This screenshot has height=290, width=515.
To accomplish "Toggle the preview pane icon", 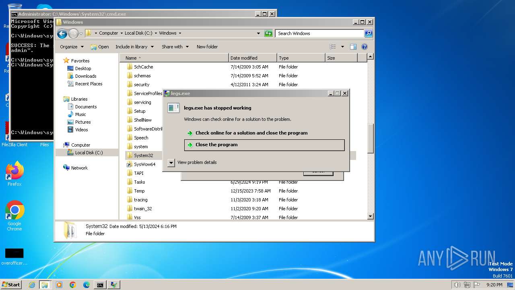I will click(x=353, y=47).
